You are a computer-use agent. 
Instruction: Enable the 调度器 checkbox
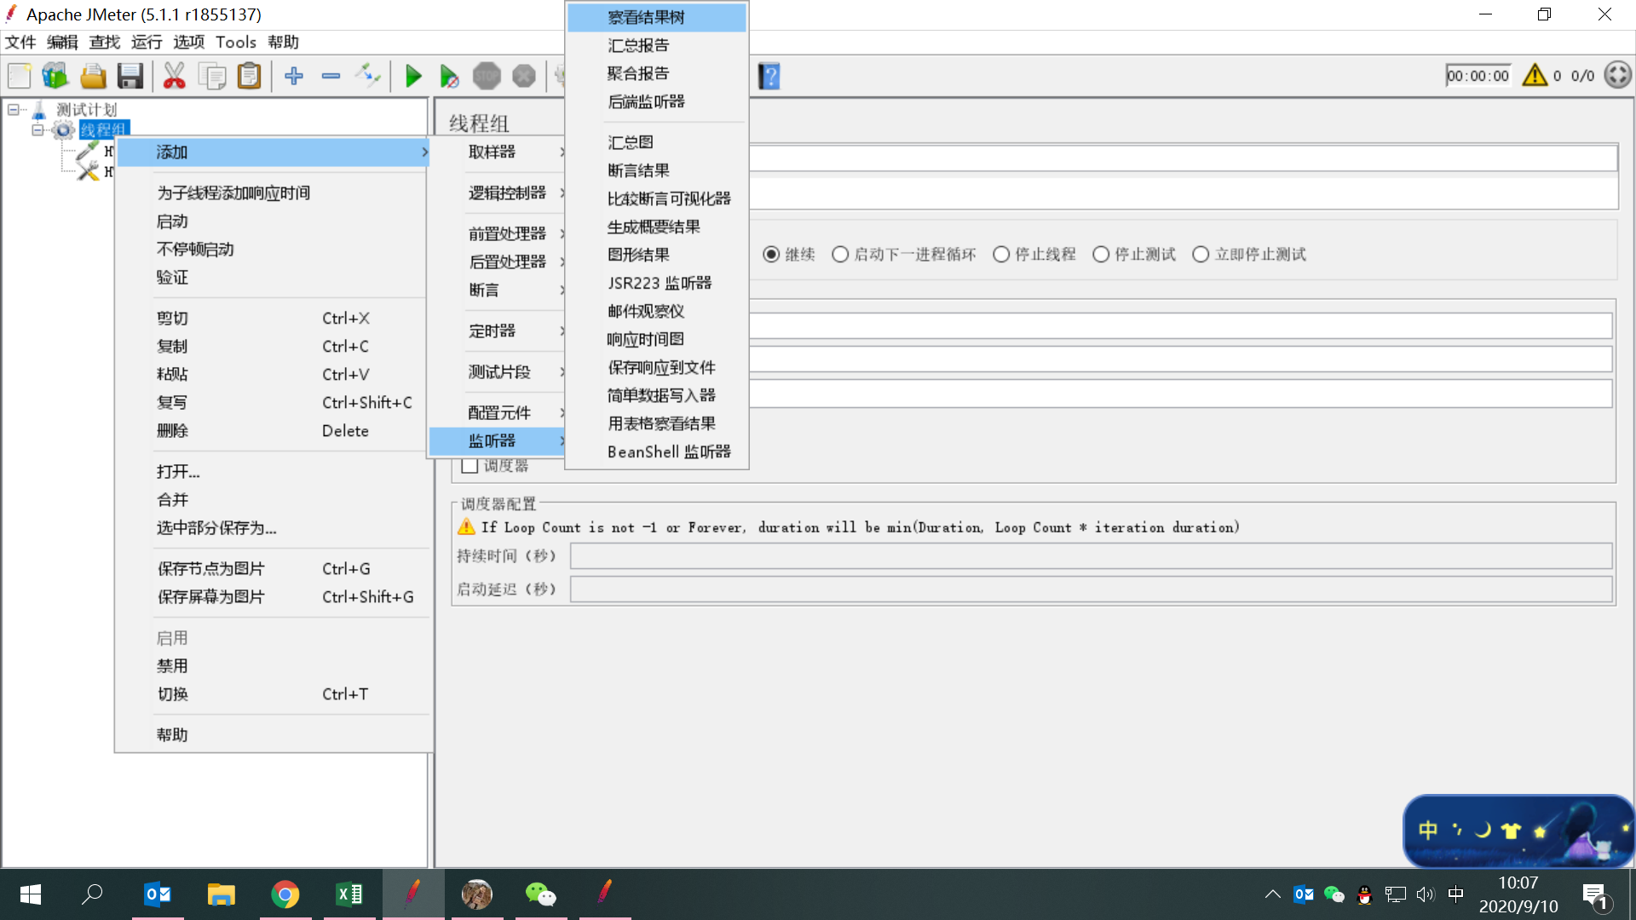coord(469,466)
